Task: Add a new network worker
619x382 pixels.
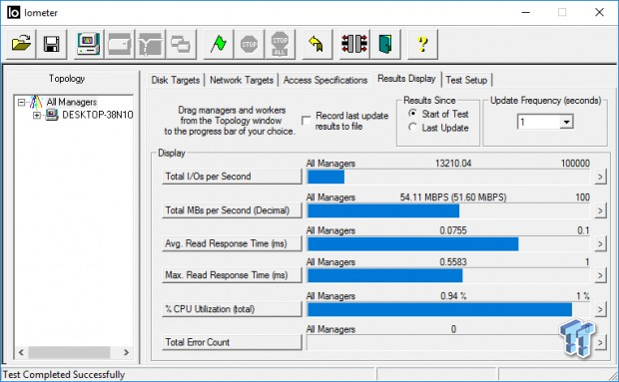Action: tap(150, 44)
